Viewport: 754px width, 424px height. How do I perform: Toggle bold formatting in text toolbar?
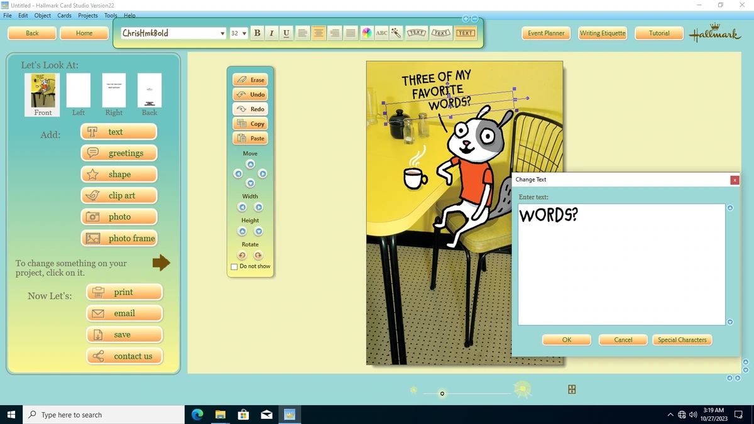pyautogui.click(x=258, y=33)
